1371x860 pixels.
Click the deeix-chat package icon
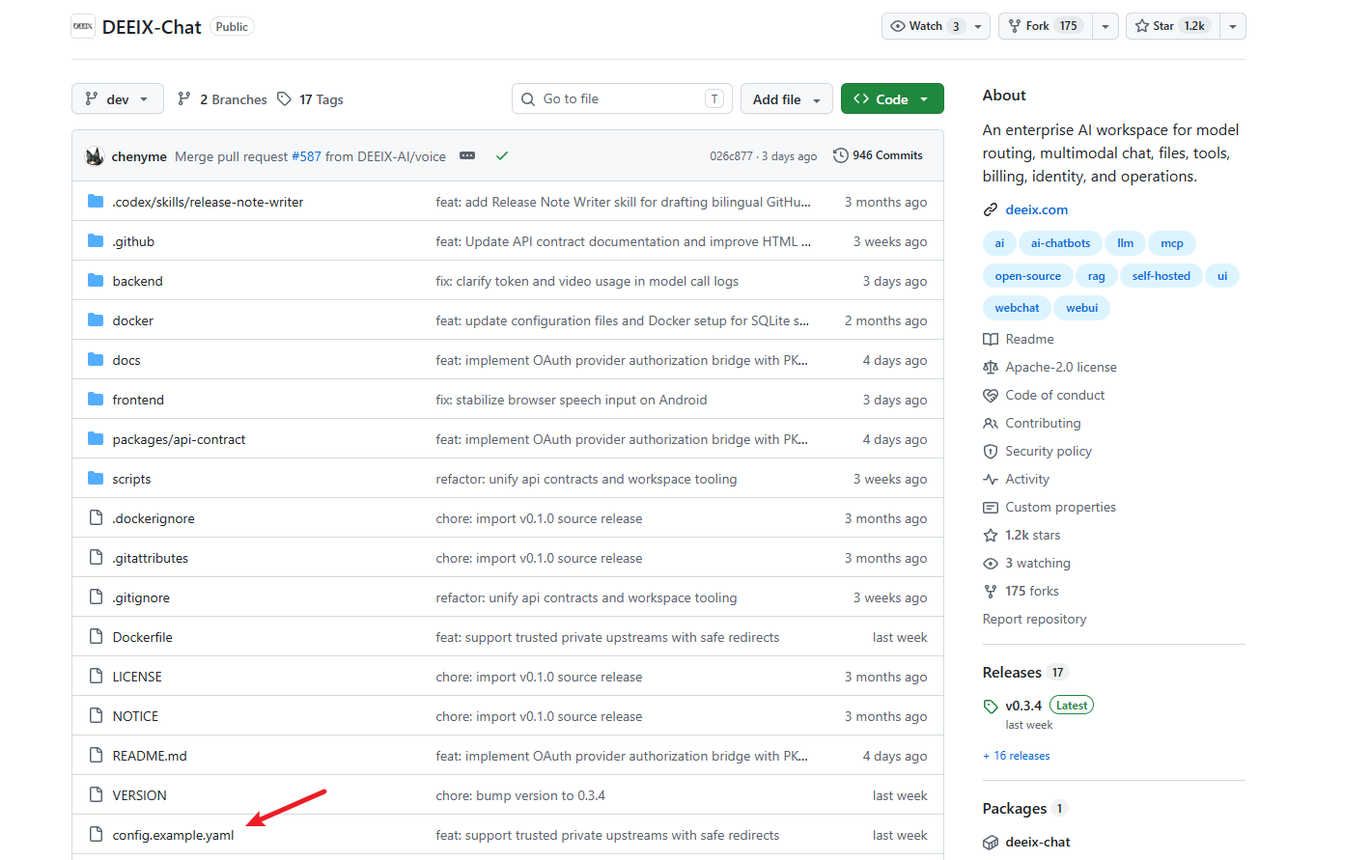coord(991,842)
